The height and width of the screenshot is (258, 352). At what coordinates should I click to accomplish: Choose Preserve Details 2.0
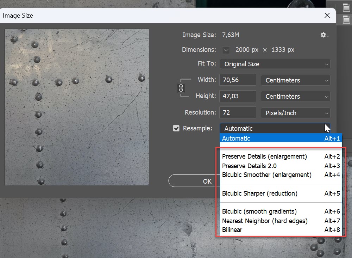coord(250,166)
